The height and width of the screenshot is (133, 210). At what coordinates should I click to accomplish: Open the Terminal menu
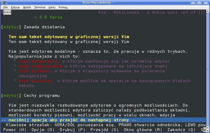point(40,7)
